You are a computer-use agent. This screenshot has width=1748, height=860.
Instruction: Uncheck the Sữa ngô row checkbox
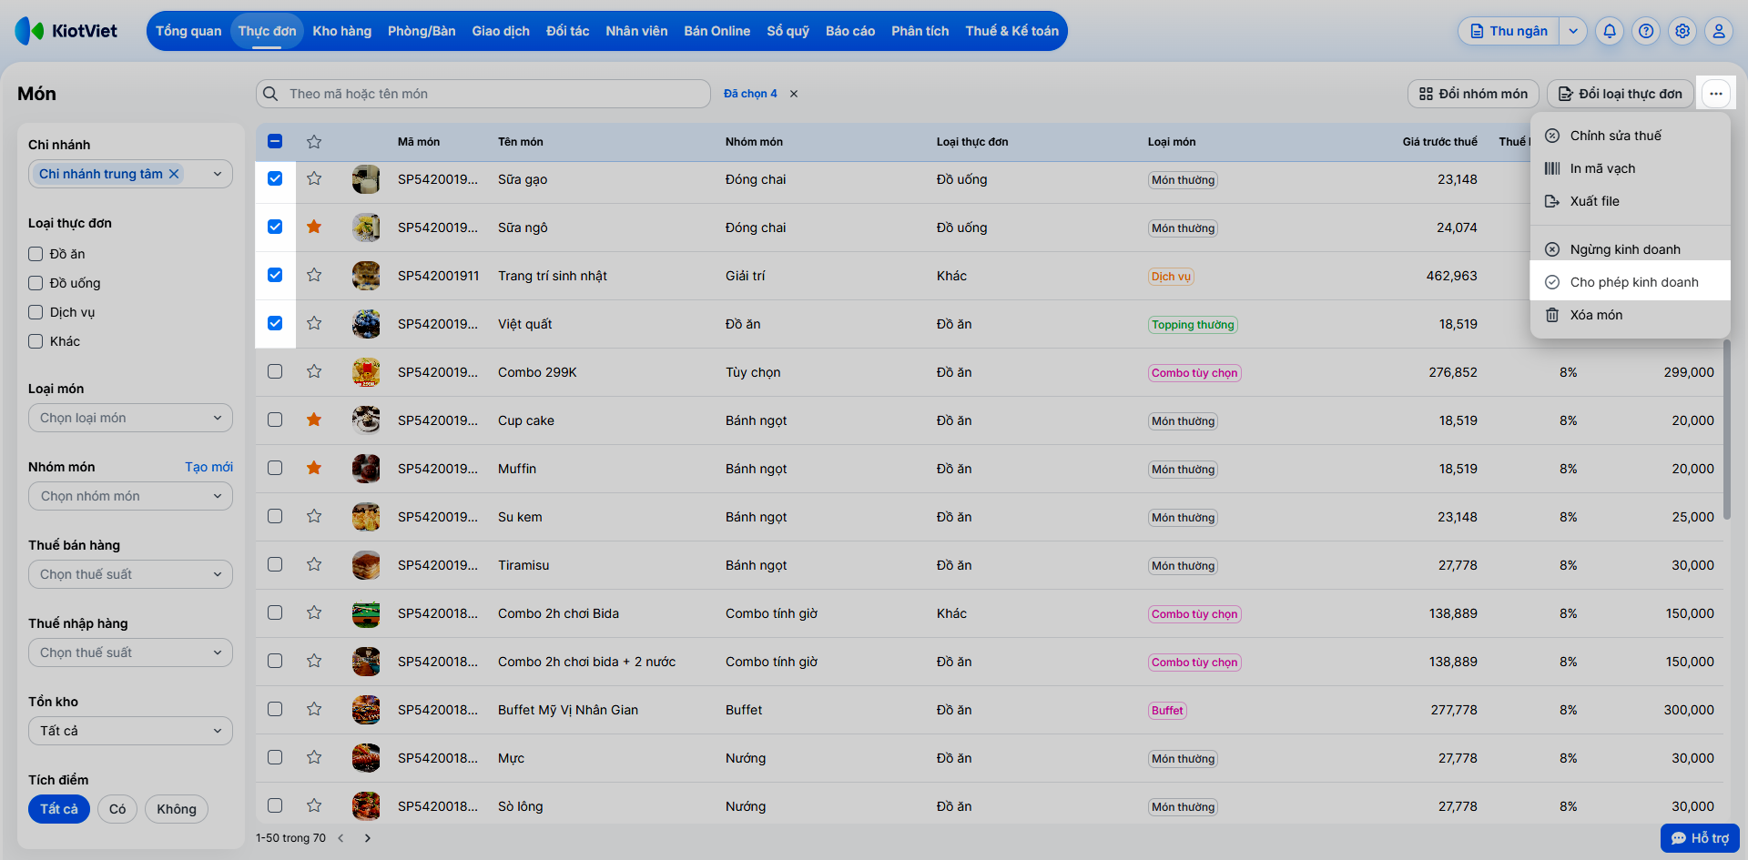[275, 227]
